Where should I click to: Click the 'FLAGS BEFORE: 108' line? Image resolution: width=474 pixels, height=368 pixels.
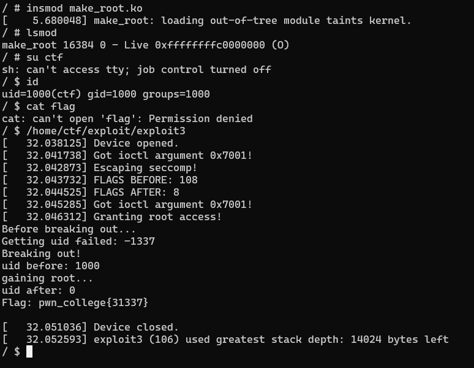pos(145,180)
